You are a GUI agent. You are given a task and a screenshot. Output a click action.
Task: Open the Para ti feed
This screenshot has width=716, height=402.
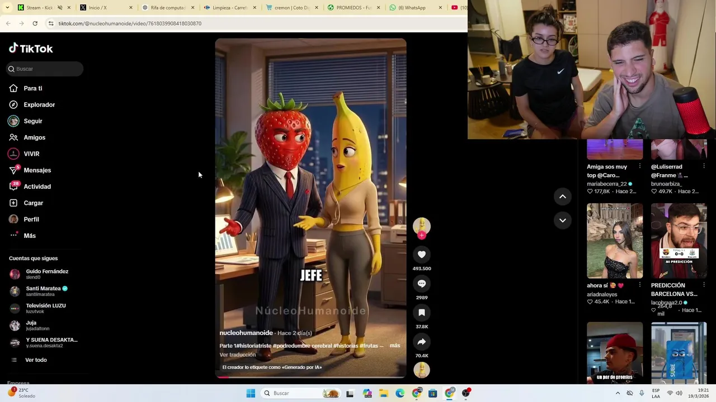(26, 88)
